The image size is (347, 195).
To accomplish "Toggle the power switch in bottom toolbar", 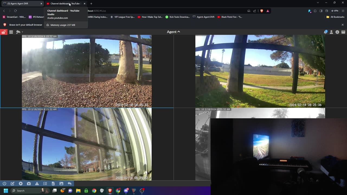I will tap(4, 184).
